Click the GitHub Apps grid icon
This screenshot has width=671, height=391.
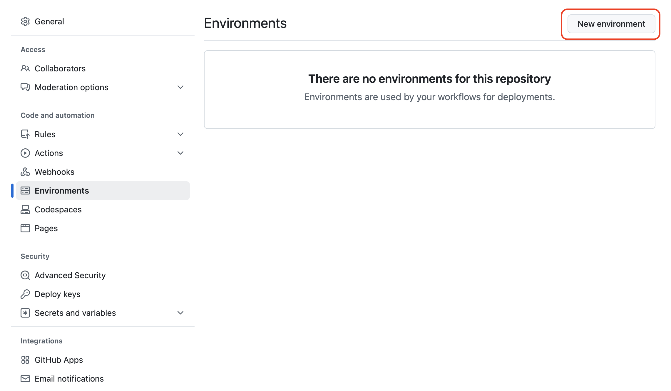(26, 360)
